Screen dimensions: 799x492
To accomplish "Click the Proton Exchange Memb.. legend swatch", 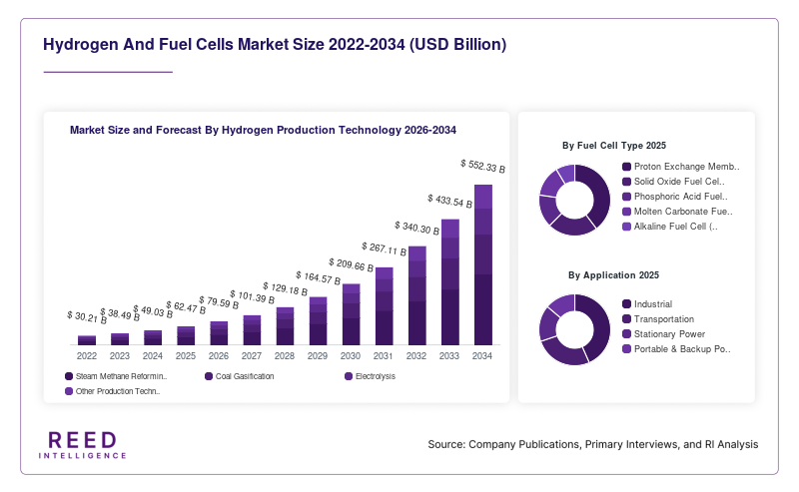I will click(x=627, y=167).
